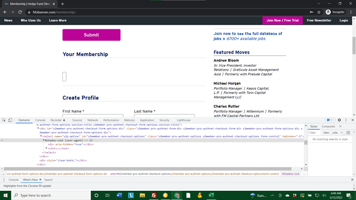View site information lock icon
The height and width of the screenshot is (200, 356).
(x=29, y=12)
